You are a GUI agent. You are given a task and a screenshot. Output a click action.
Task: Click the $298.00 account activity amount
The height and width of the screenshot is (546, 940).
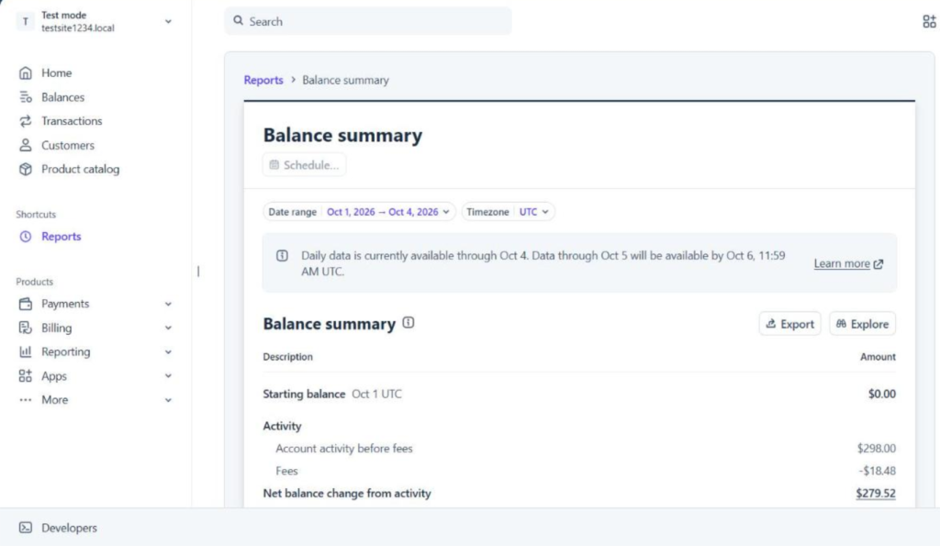coord(876,449)
